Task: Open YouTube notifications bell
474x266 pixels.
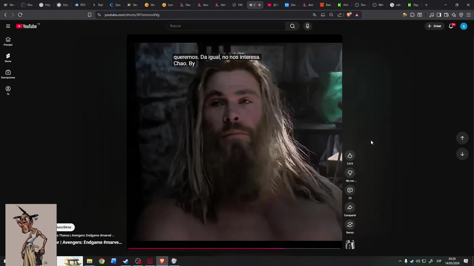Action: point(451,26)
